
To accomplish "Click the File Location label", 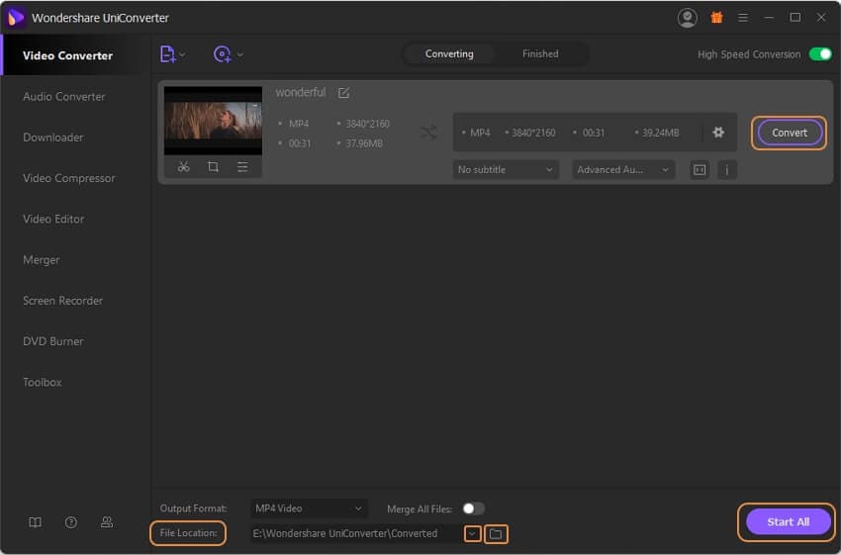I will tap(188, 533).
